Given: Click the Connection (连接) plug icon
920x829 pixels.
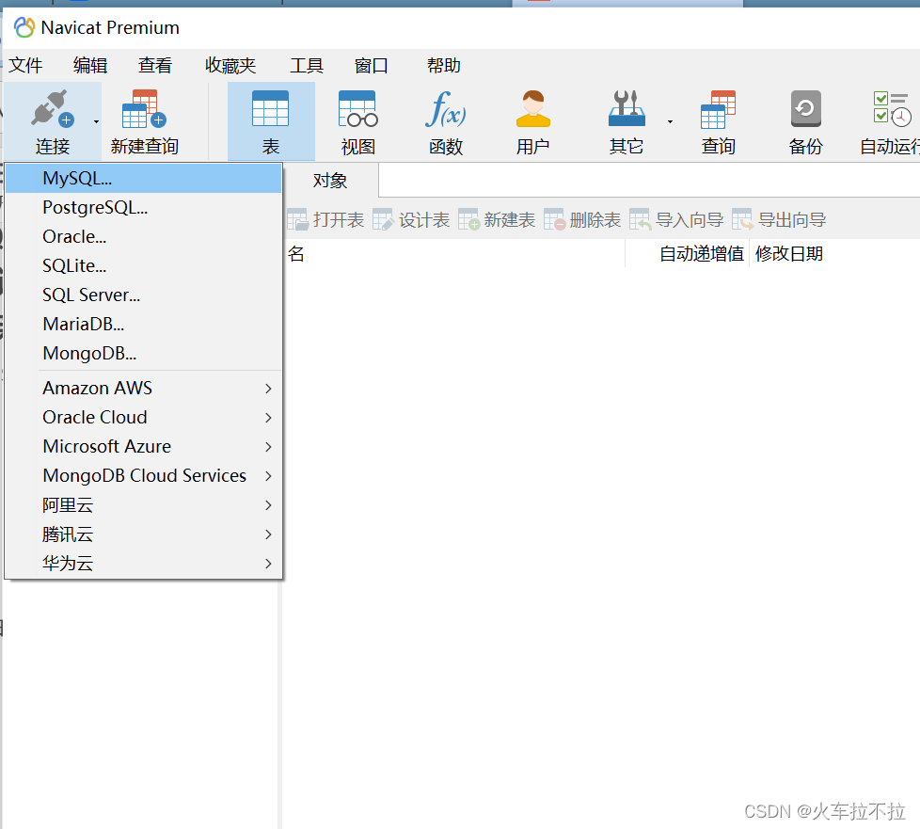Looking at the screenshot, I should click(x=53, y=109).
